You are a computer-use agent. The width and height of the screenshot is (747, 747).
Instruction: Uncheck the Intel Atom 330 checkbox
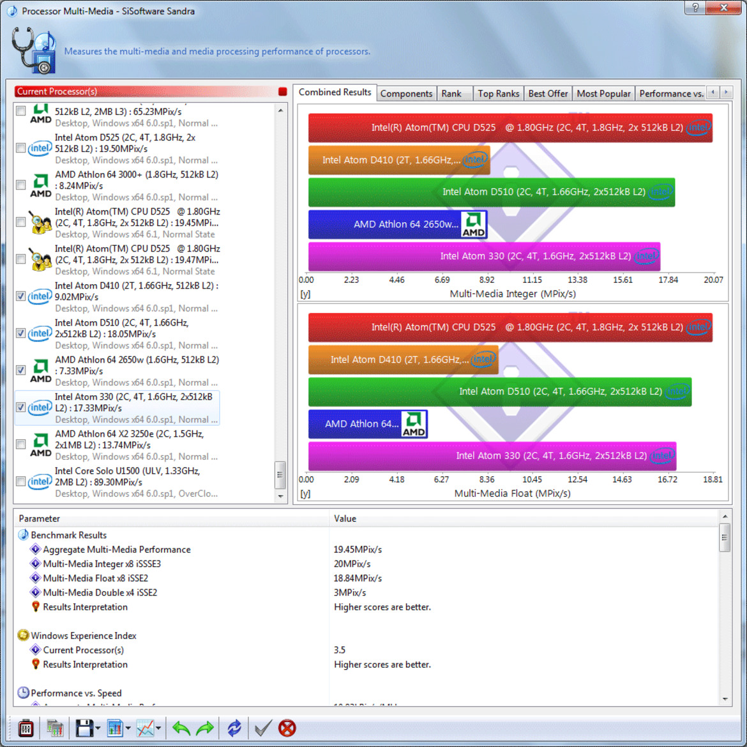click(x=20, y=407)
